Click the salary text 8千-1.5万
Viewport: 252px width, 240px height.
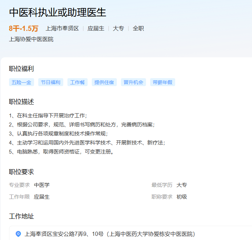(24, 28)
